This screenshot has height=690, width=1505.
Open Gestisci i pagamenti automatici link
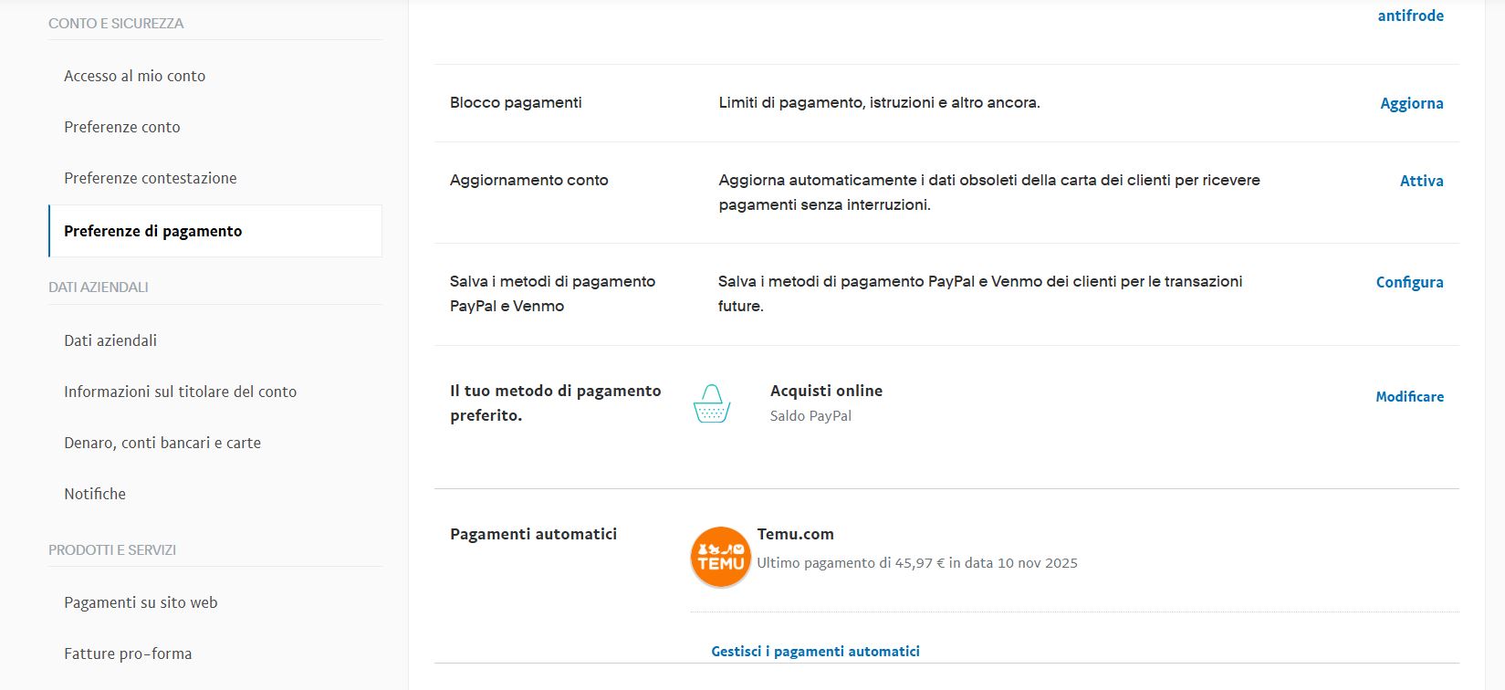815,651
